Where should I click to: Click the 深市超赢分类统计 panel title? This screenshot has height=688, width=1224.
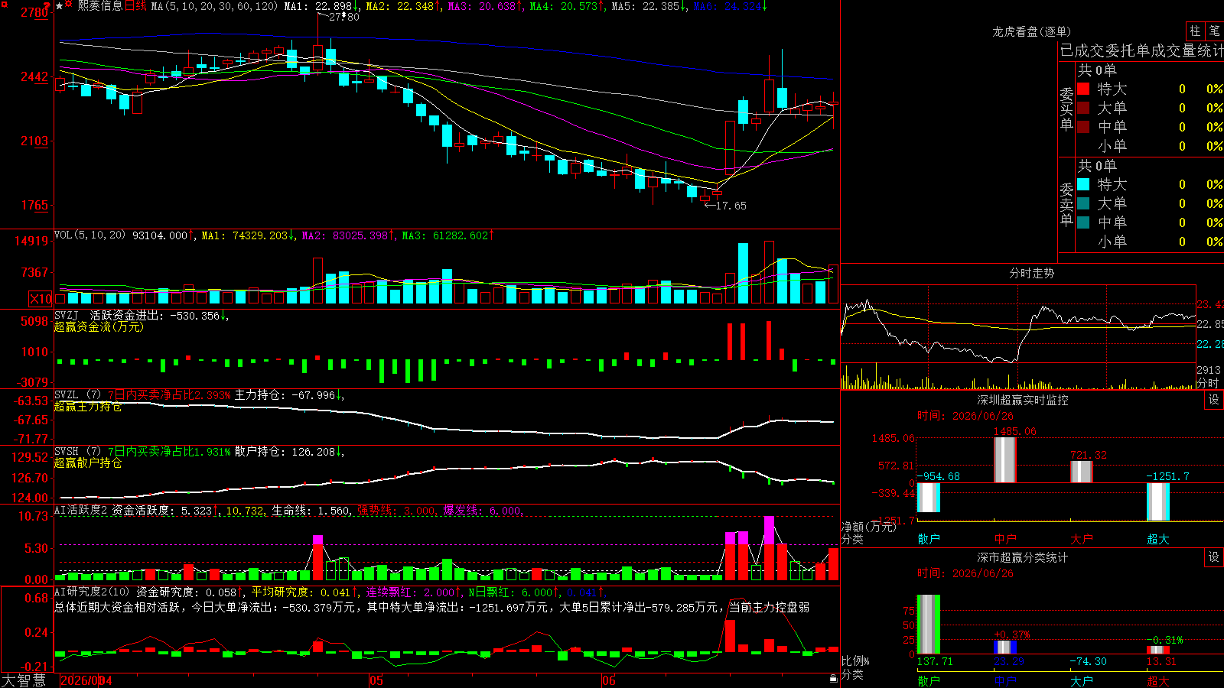tap(1022, 557)
